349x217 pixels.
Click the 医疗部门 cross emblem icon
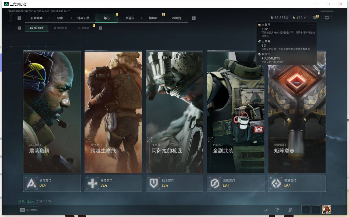[x=92, y=183]
